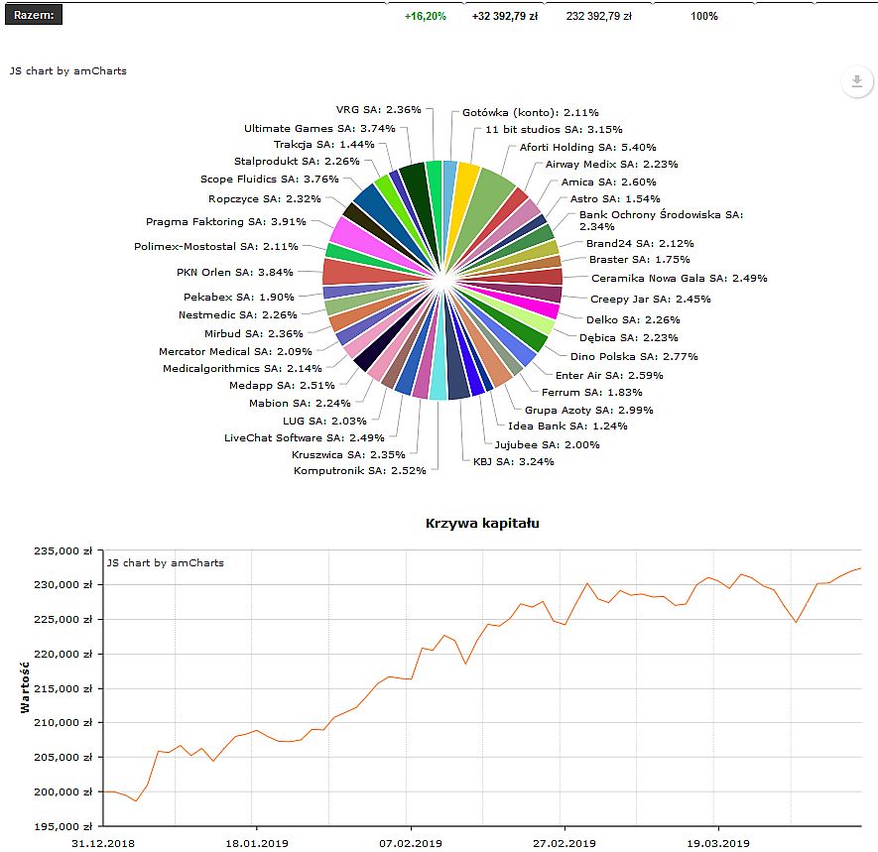Viewport: 878px width, 852px height.
Task: Select the 'Braster SA: 1.75%' label
Action: point(640,259)
